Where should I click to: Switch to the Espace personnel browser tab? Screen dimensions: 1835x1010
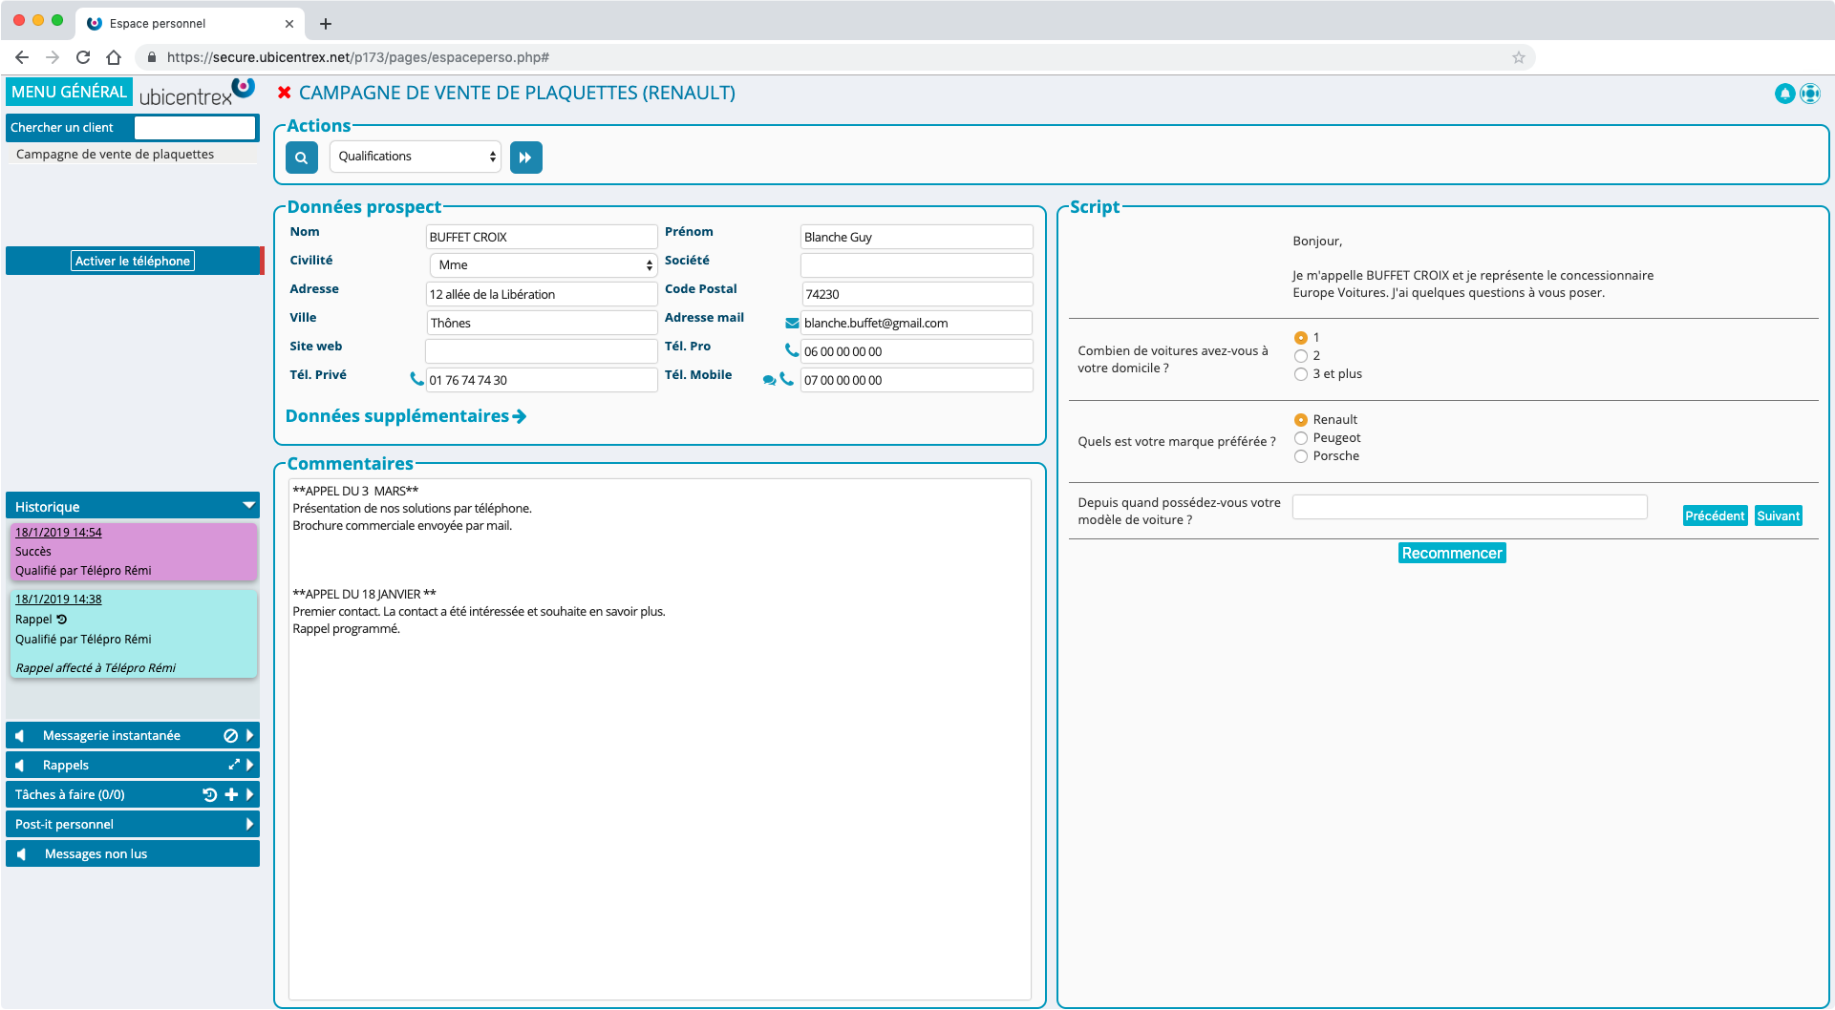(x=190, y=23)
